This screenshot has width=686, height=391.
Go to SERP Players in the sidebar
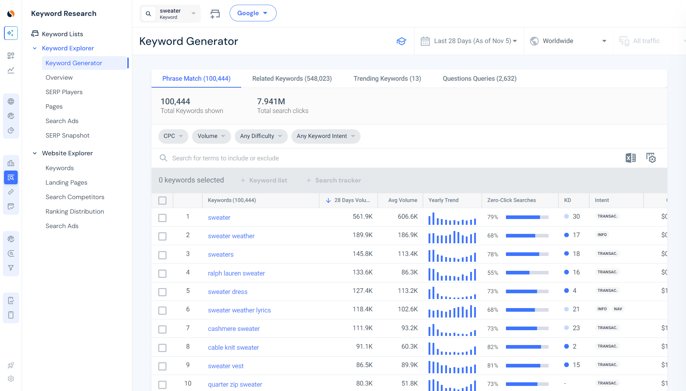64,92
